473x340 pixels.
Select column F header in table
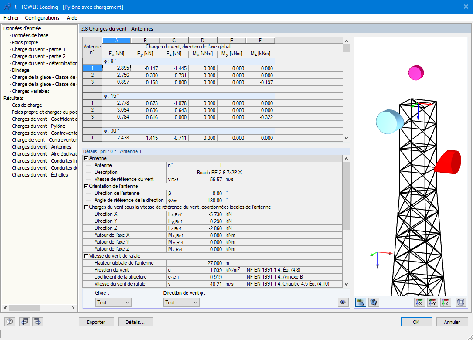(260, 41)
